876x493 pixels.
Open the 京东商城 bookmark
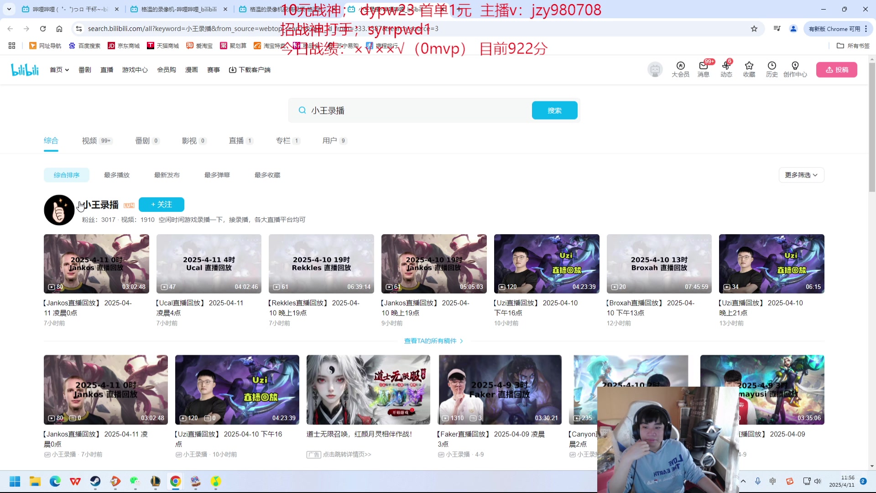click(124, 46)
